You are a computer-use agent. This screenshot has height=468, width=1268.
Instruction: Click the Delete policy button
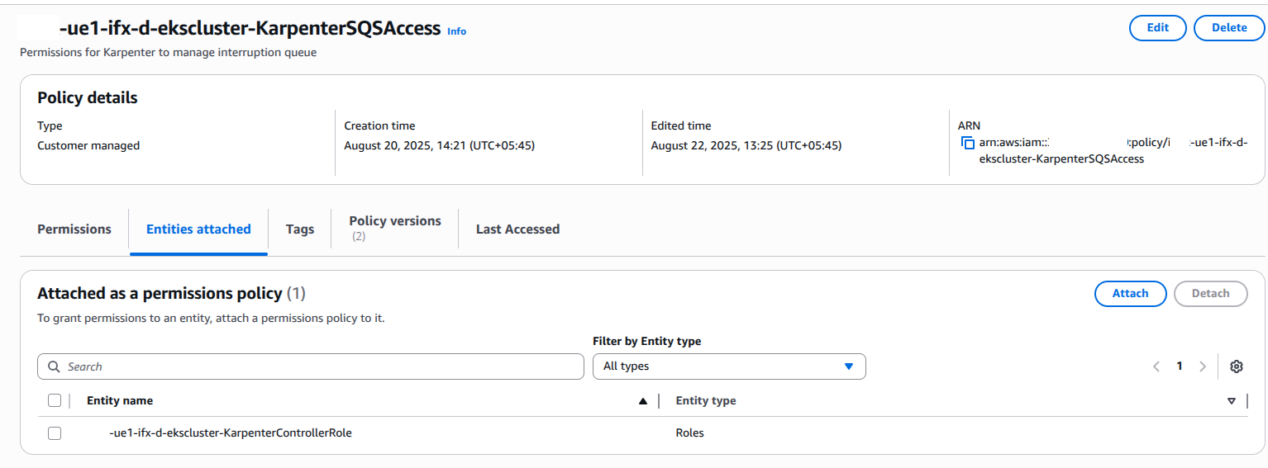[1228, 27]
